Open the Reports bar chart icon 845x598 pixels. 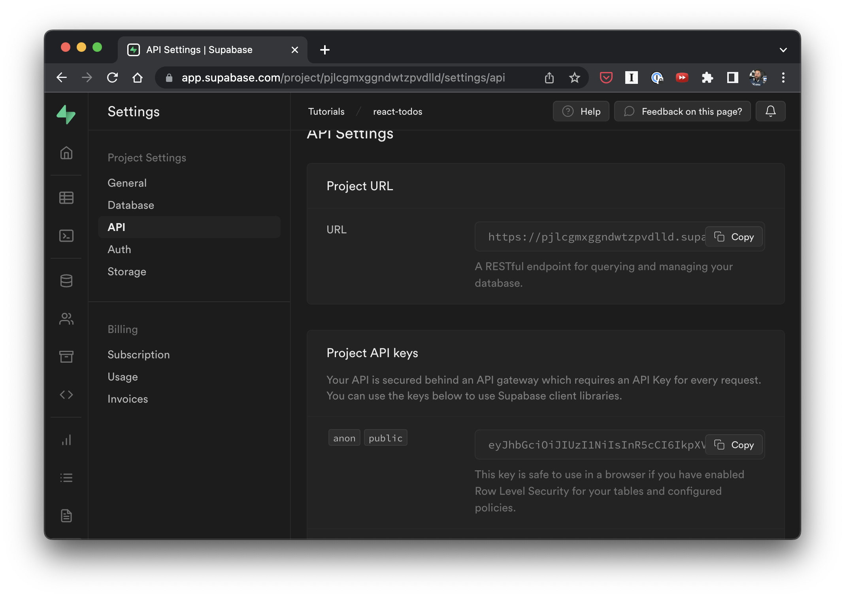tap(66, 440)
